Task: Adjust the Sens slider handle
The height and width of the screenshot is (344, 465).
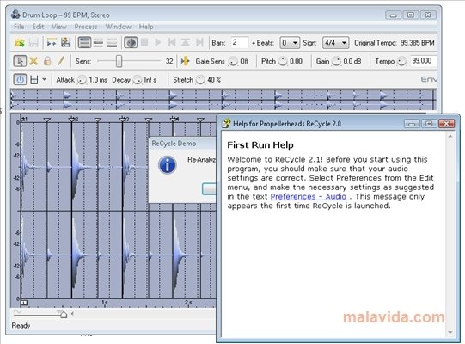Action: click(119, 61)
